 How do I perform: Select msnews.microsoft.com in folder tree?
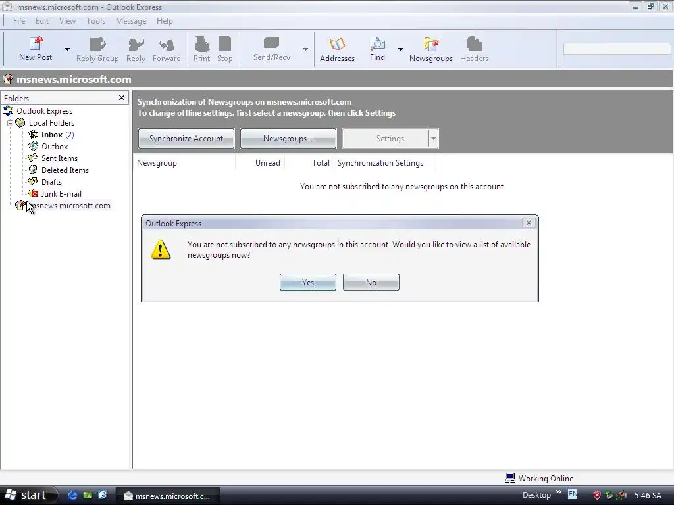pyautogui.click(x=70, y=206)
